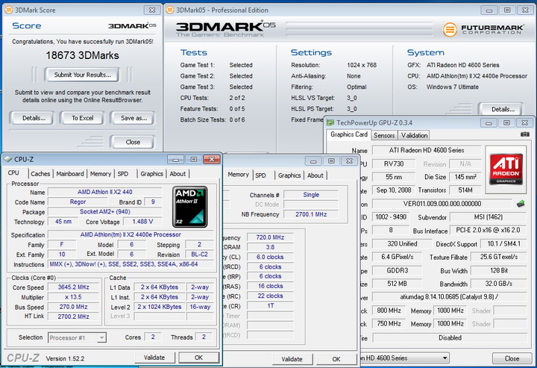The height and width of the screenshot is (368, 537).
Task: Click the green BIOS save chip icon in GPU-Z
Action: [521, 204]
